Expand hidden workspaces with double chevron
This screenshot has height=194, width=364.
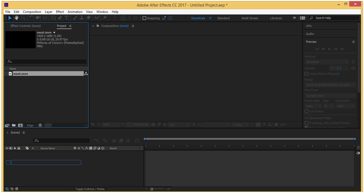point(294,18)
